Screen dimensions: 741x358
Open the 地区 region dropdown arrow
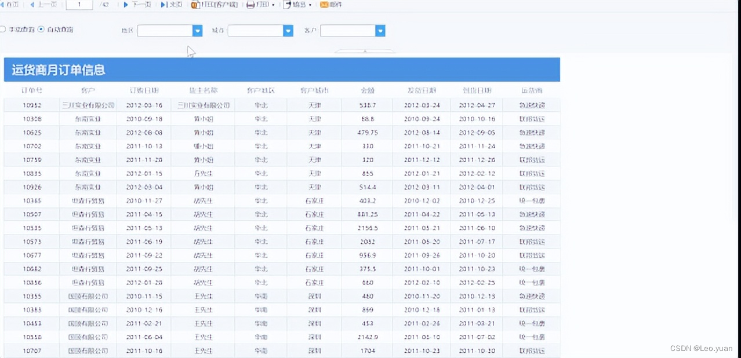pos(198,31)
